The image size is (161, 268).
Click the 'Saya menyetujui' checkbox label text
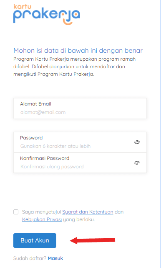pyautogui.click(x=41, y=212)
